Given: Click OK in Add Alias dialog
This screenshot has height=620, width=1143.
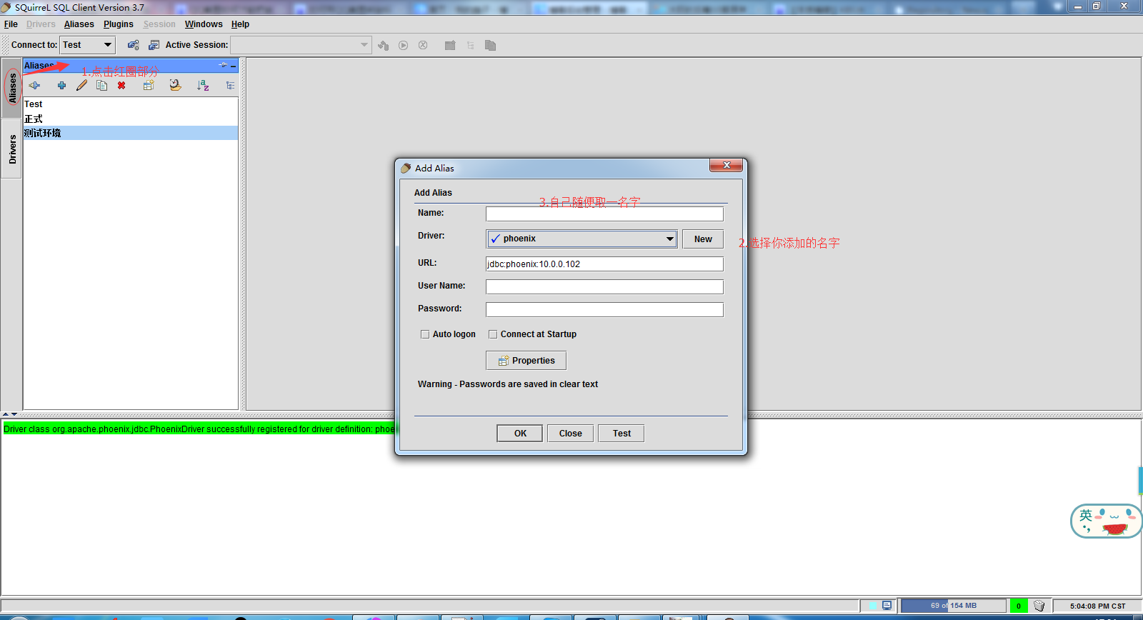Looking at the screenshot, I should point(520,434).
